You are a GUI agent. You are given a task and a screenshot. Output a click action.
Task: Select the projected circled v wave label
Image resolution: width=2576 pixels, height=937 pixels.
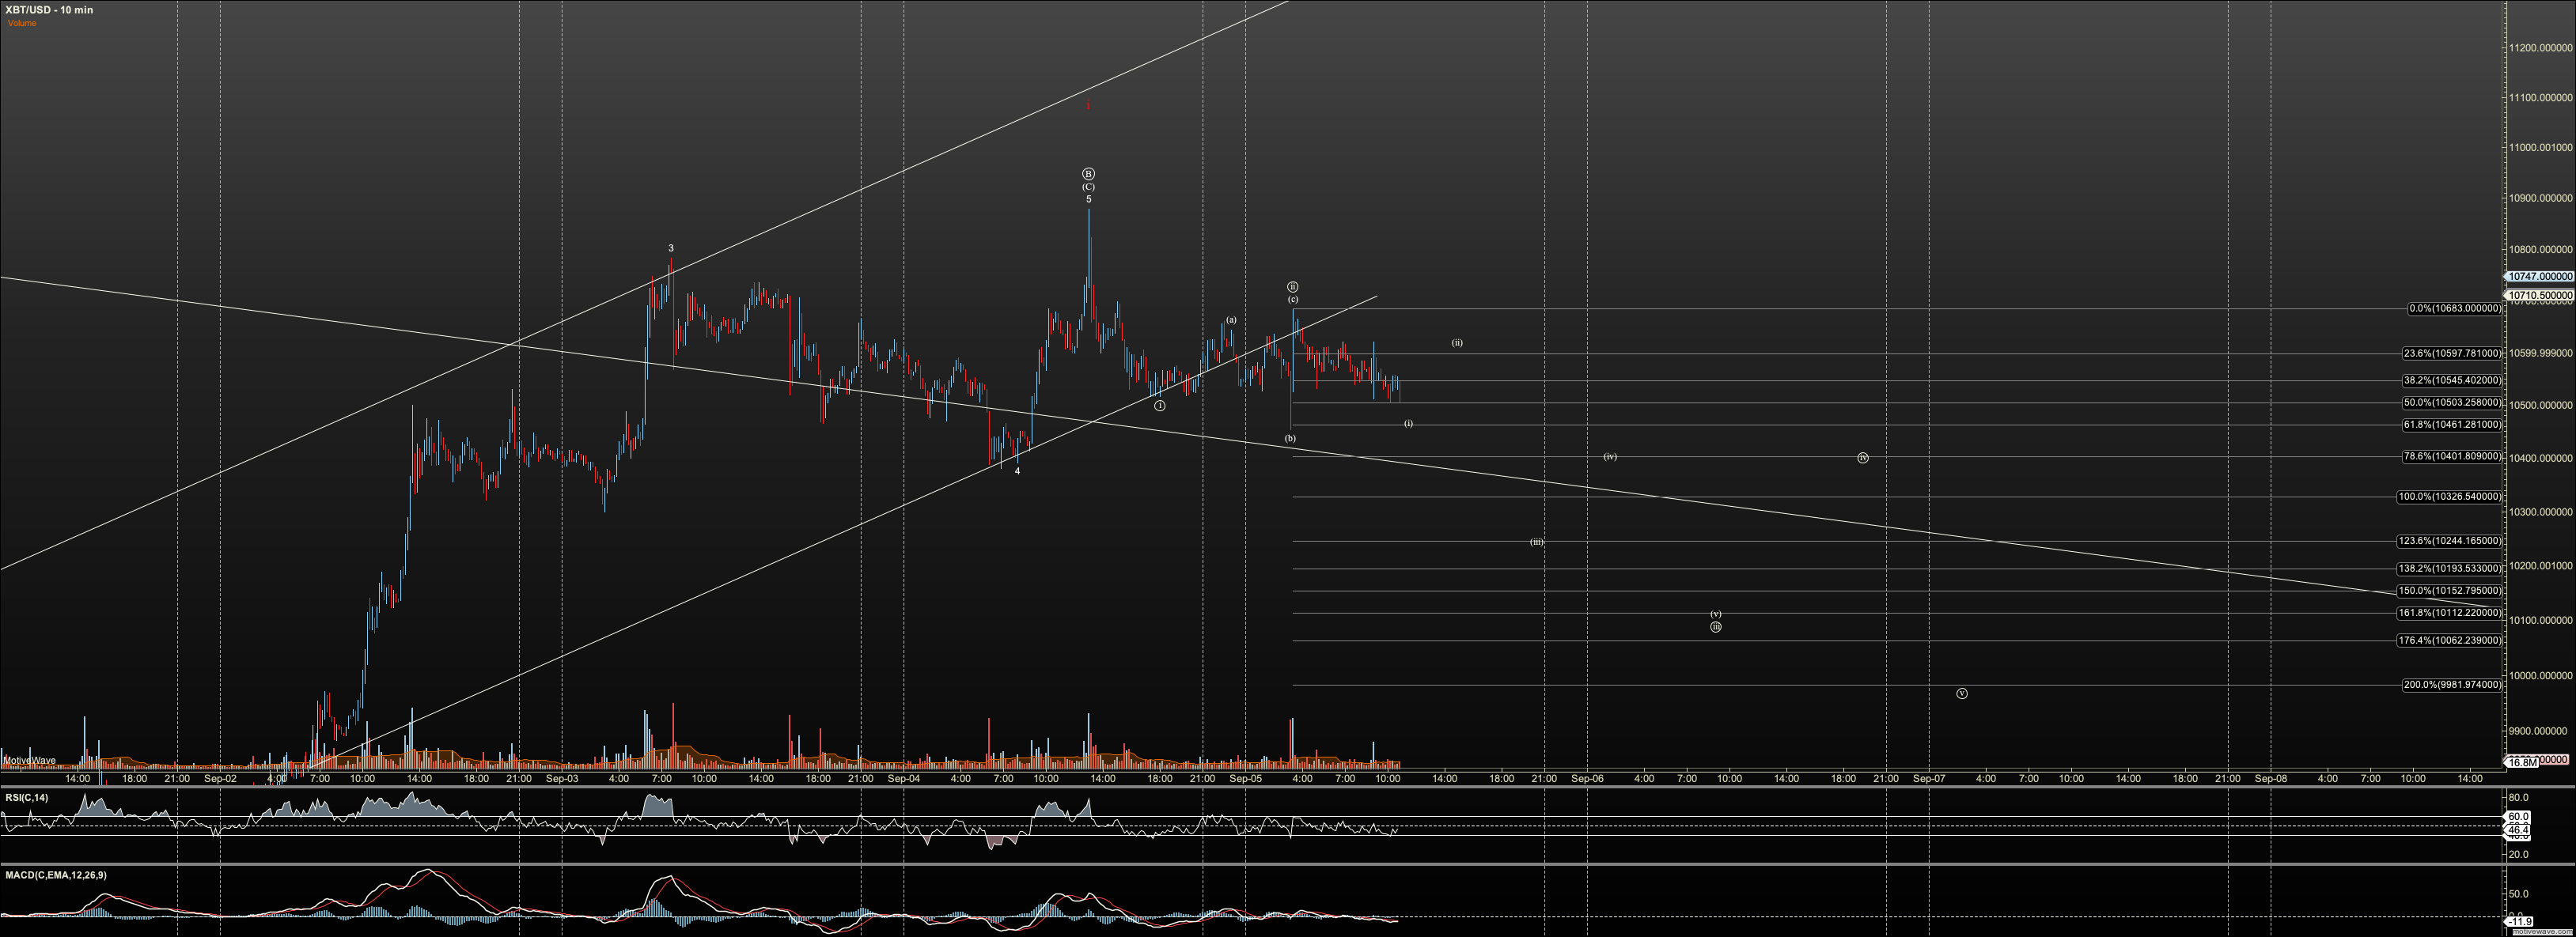(x=1961, y=693)
